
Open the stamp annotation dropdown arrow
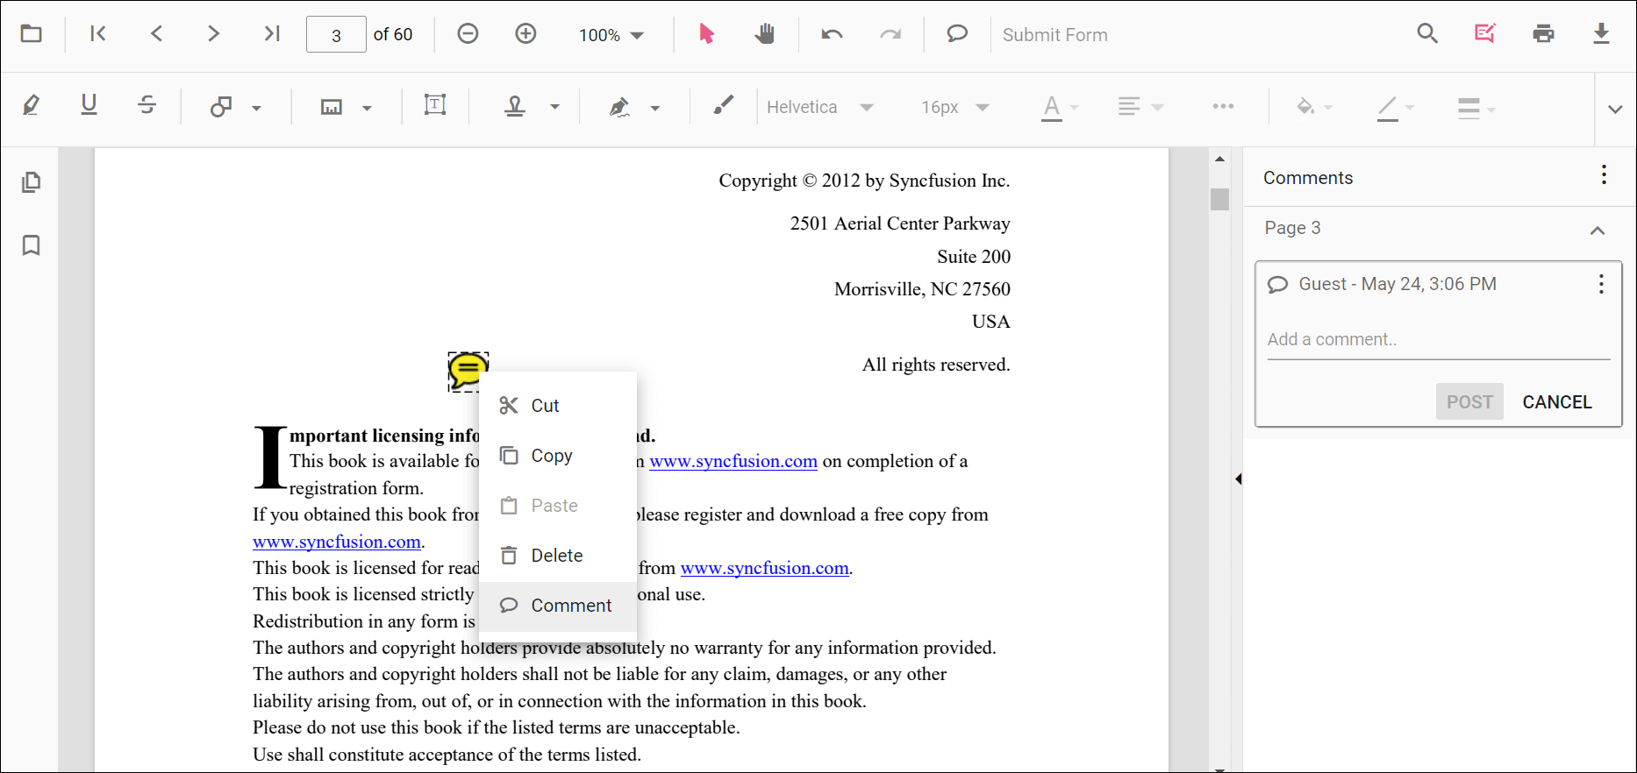pyautogui.click(x=554, y=107)
